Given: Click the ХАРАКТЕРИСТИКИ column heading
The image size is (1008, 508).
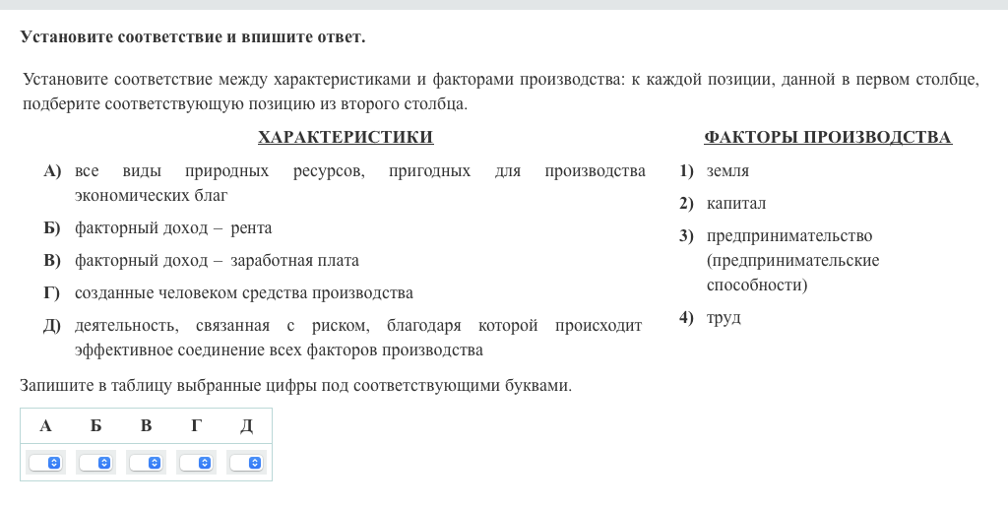Looking at the screenshot, I should (x=345, y=138).
